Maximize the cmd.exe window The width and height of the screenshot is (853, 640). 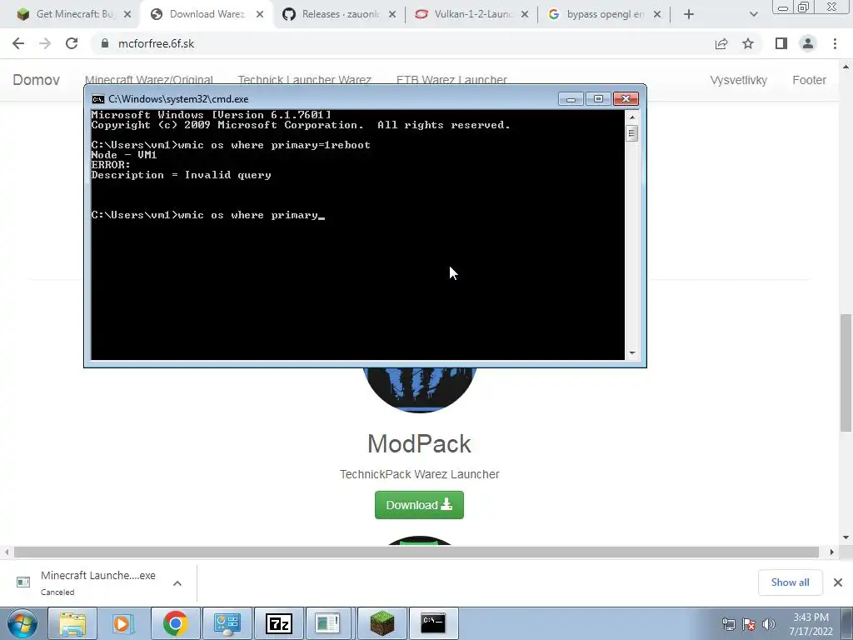point(598,98)
